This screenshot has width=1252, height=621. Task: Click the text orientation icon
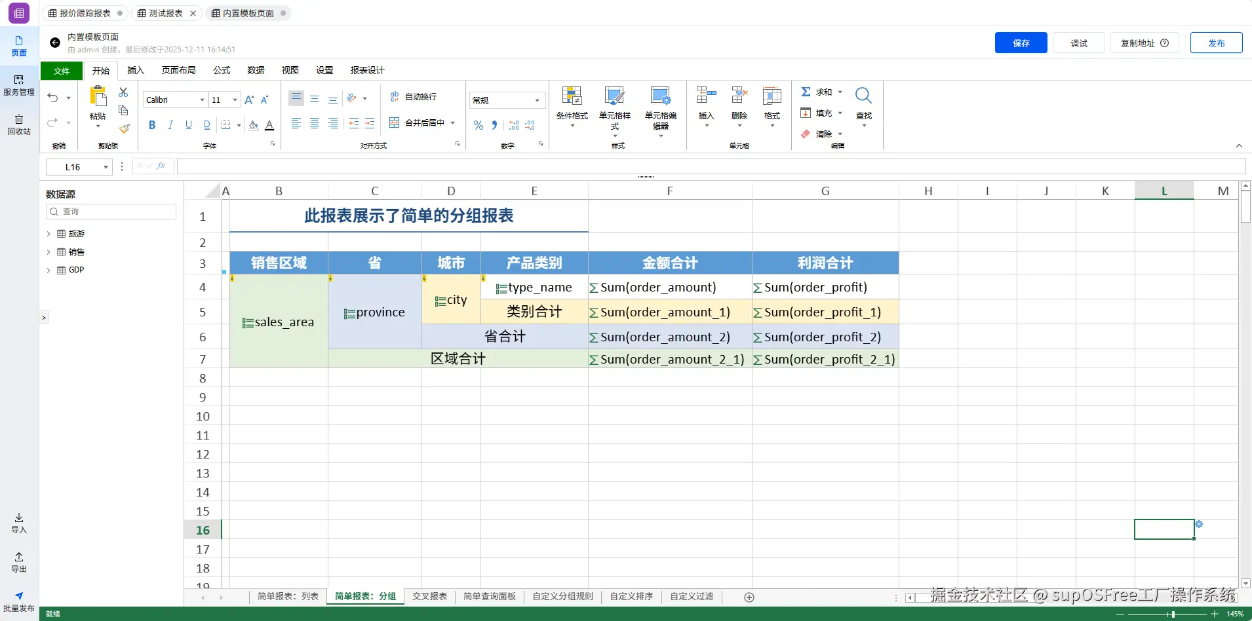coord(352,98)
